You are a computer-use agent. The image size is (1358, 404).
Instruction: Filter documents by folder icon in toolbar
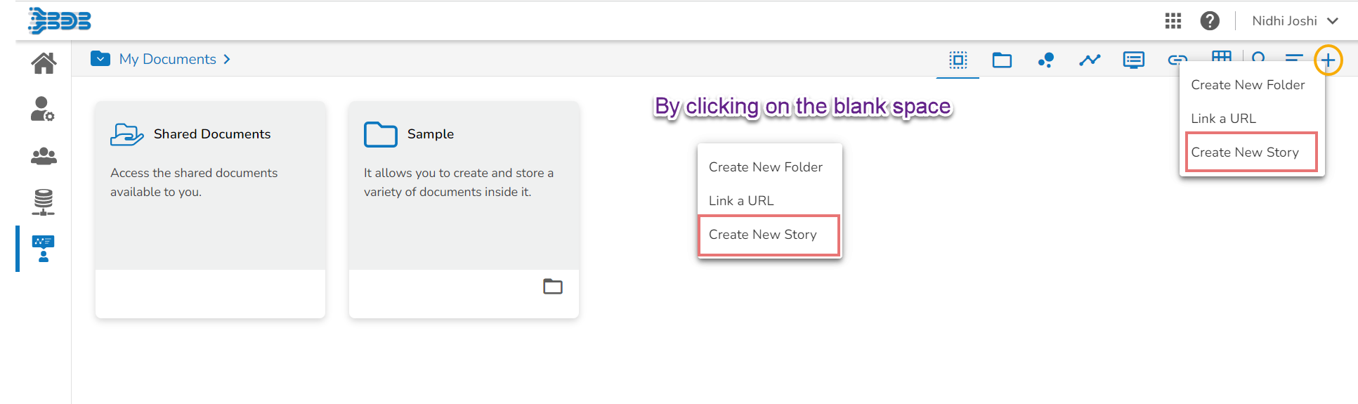pos(1002,60)
